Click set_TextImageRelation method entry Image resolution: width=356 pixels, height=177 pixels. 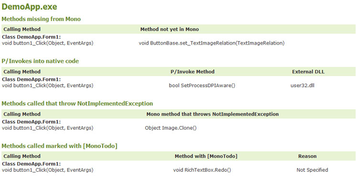pos(212,43)
